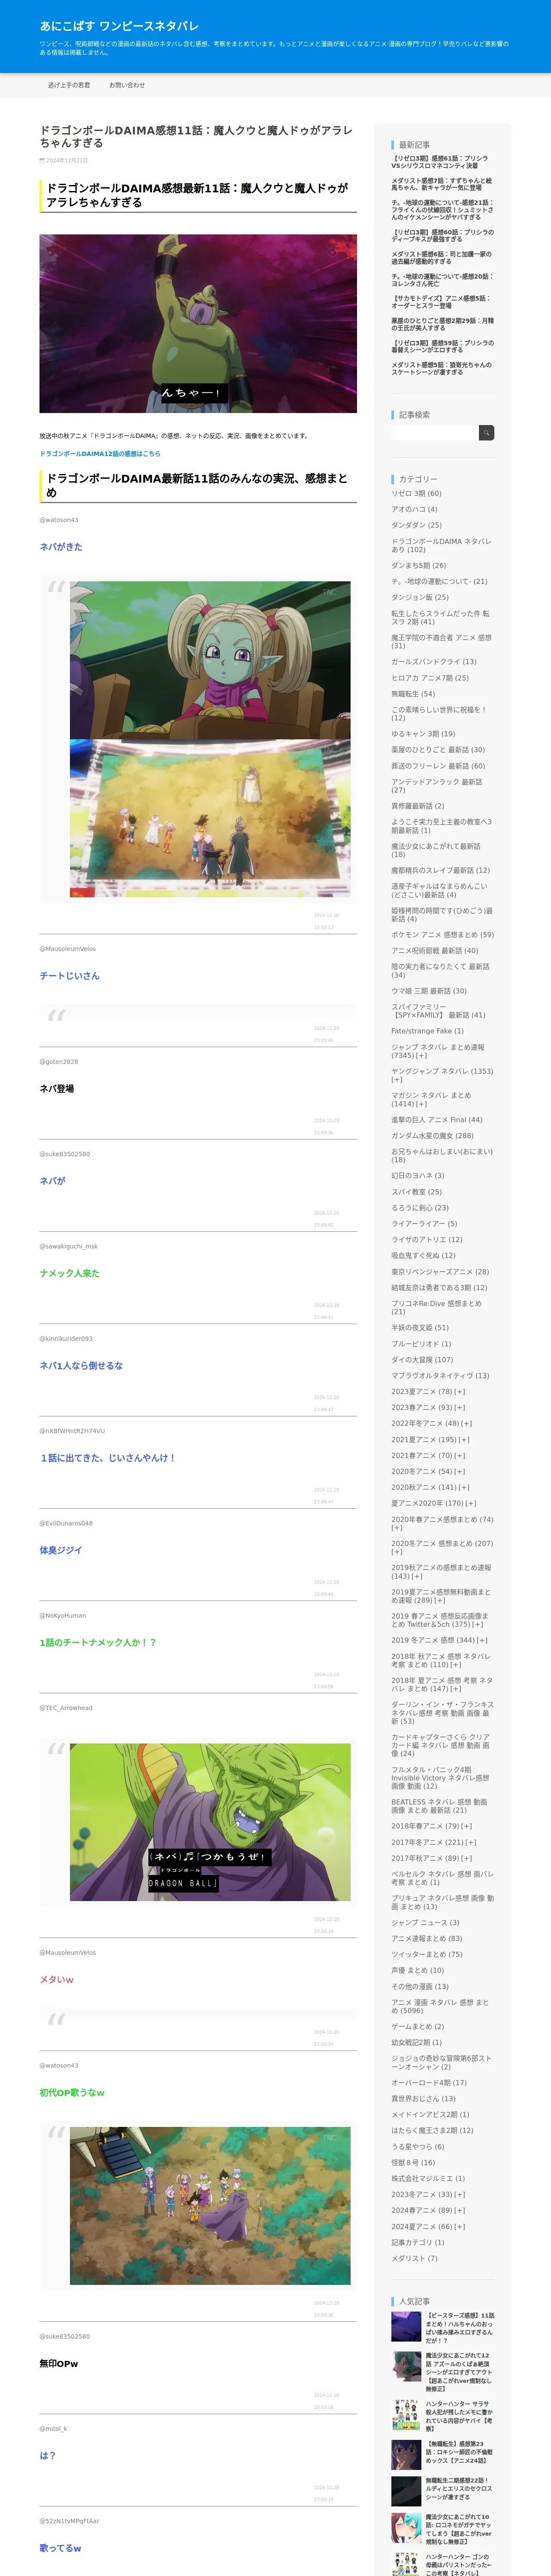Open the お問い合わせ menu item

(127, 85)
